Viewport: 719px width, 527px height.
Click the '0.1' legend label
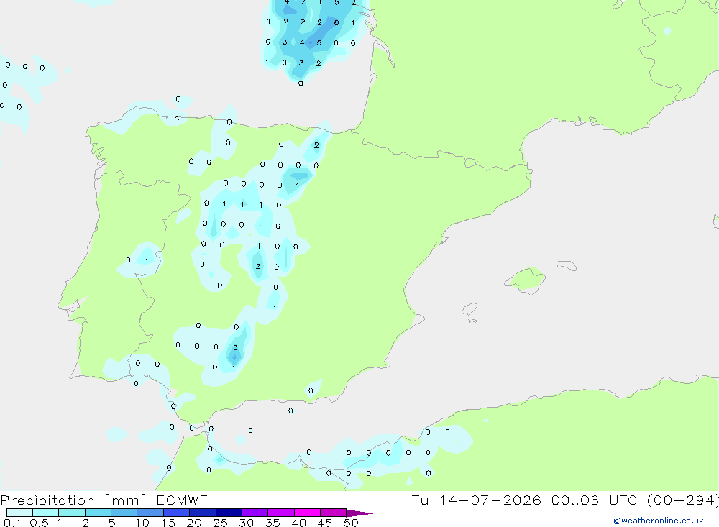coord(12,523)
